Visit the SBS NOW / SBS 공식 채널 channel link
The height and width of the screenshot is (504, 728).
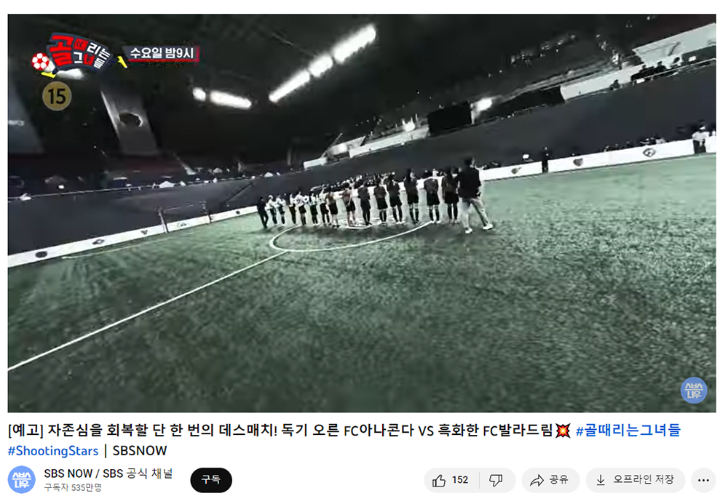pos(108,473)
